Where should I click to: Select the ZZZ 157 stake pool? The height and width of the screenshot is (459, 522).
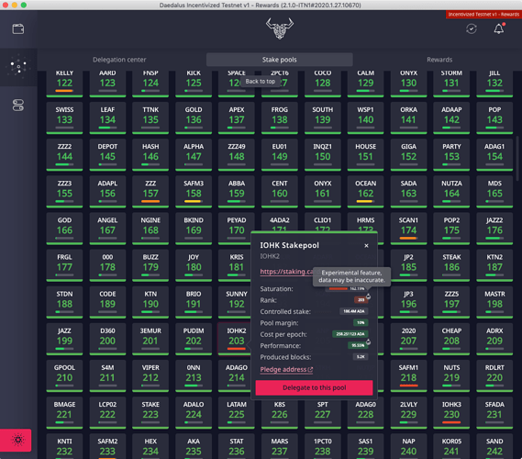click(150, 192)
